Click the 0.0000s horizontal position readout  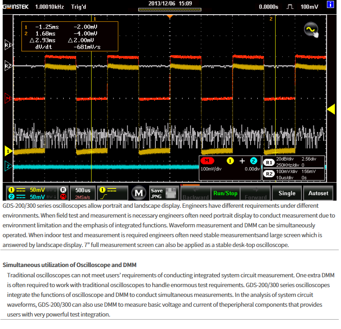click(x=268, y=7)
